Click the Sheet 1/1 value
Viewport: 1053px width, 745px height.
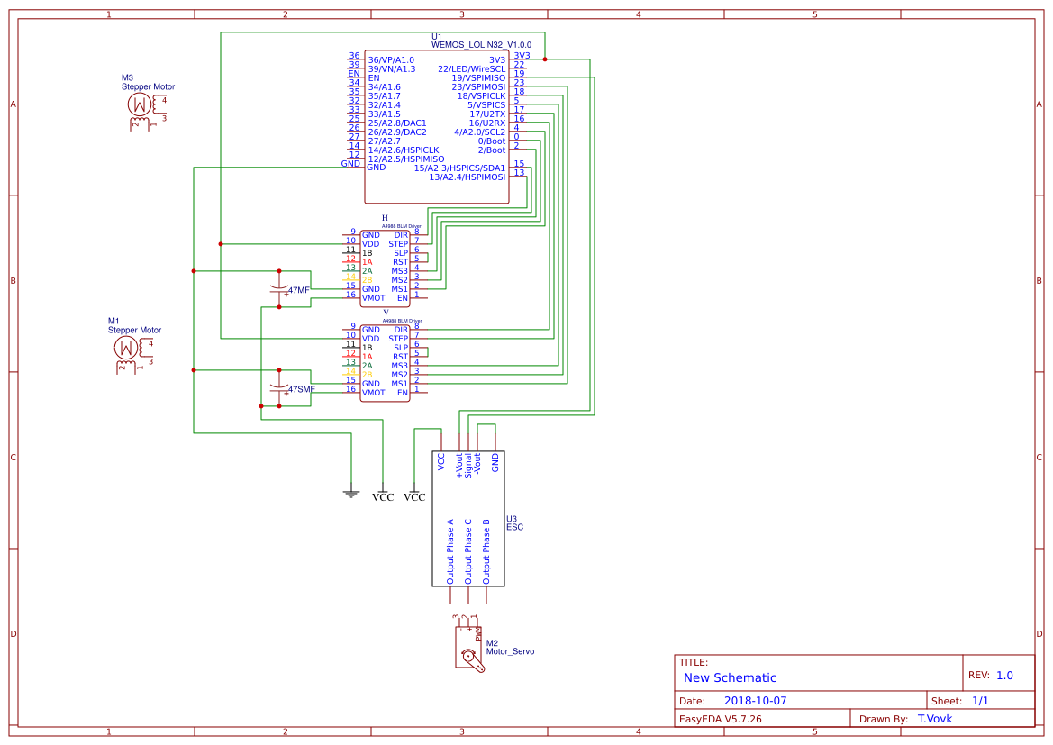980,701
